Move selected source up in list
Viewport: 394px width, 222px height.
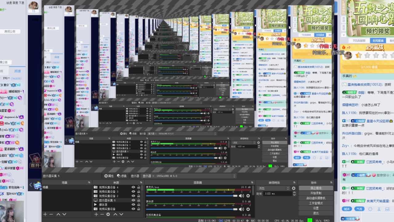pyautogui.click(x=115, y=214)
